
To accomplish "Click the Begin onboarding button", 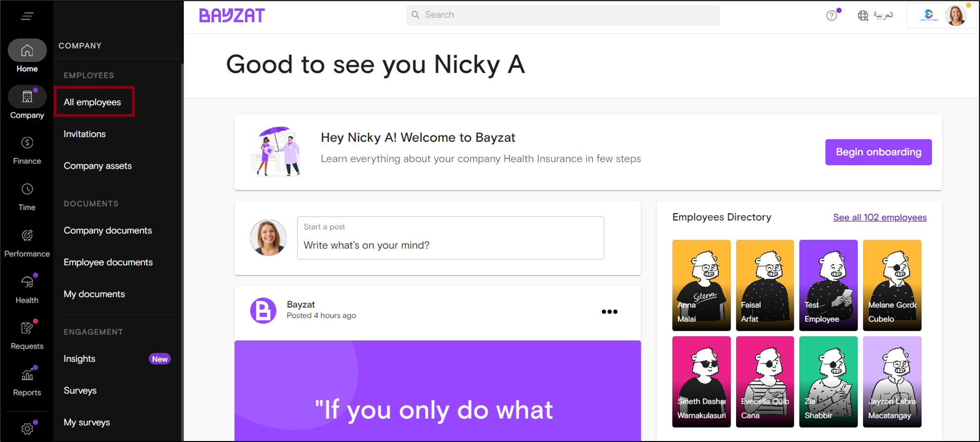I will tap(878, 152).
